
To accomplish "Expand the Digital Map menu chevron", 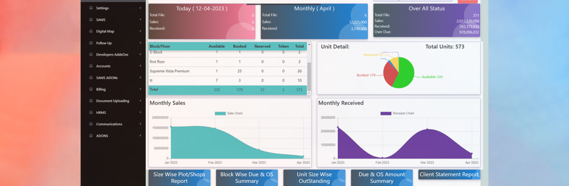I will click(x=140, y=31).
